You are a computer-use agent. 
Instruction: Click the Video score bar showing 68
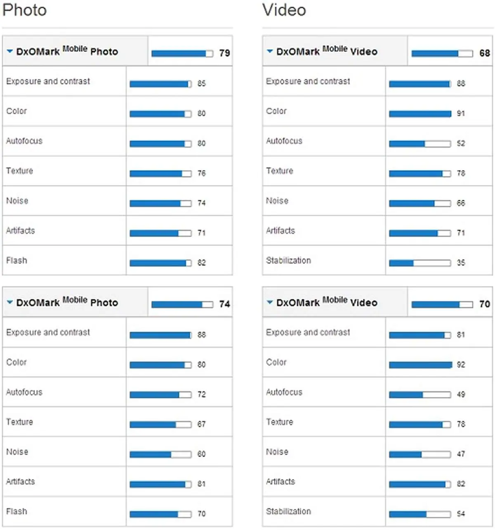[x=442, y=53]
